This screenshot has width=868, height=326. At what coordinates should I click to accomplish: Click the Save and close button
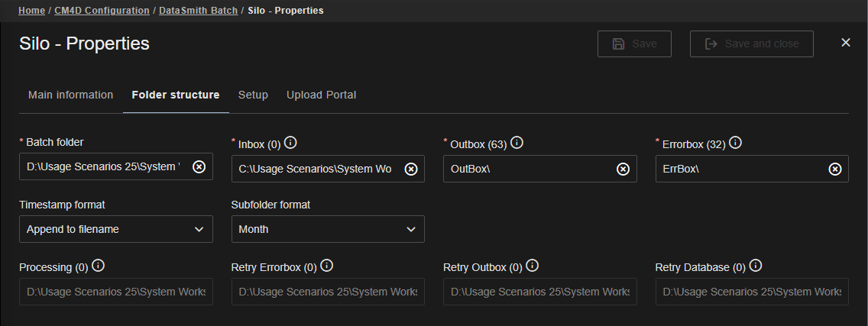[x=751, y=44]
